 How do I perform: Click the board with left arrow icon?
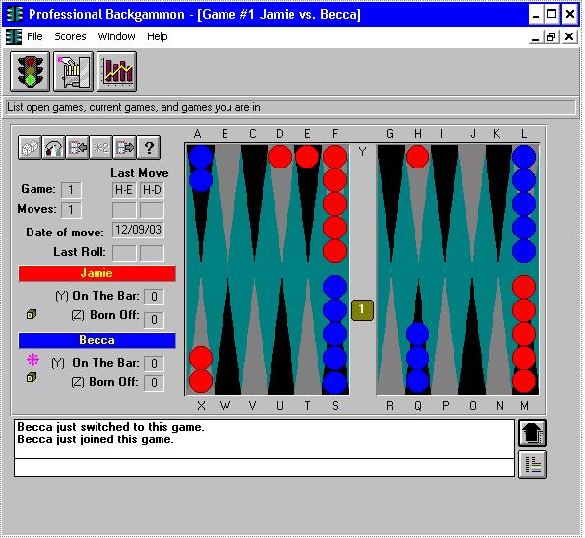click(x=78, y=148)
